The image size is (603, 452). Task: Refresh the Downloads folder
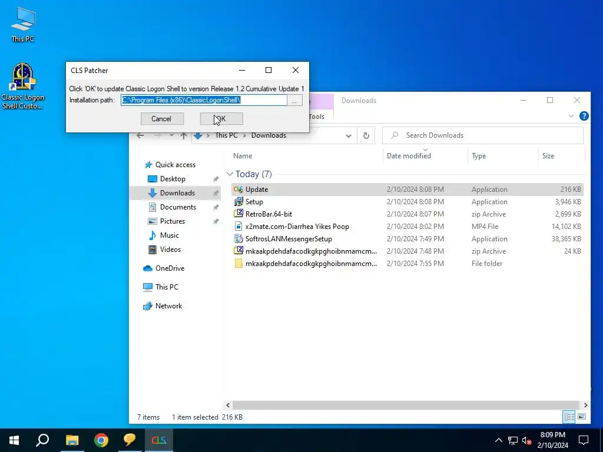tap(366, 136)
